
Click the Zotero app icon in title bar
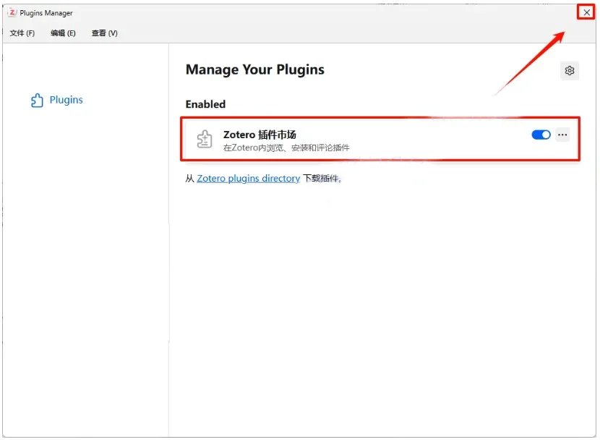point(12,12)
